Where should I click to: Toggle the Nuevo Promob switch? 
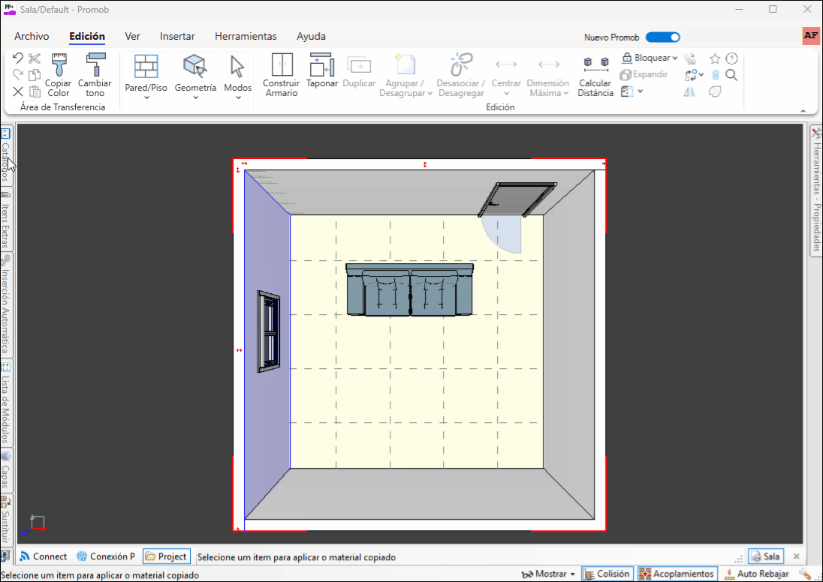(x=662, y=37)
